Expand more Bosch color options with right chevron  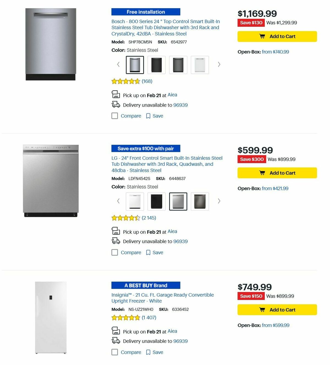click(x=219, y=64)
